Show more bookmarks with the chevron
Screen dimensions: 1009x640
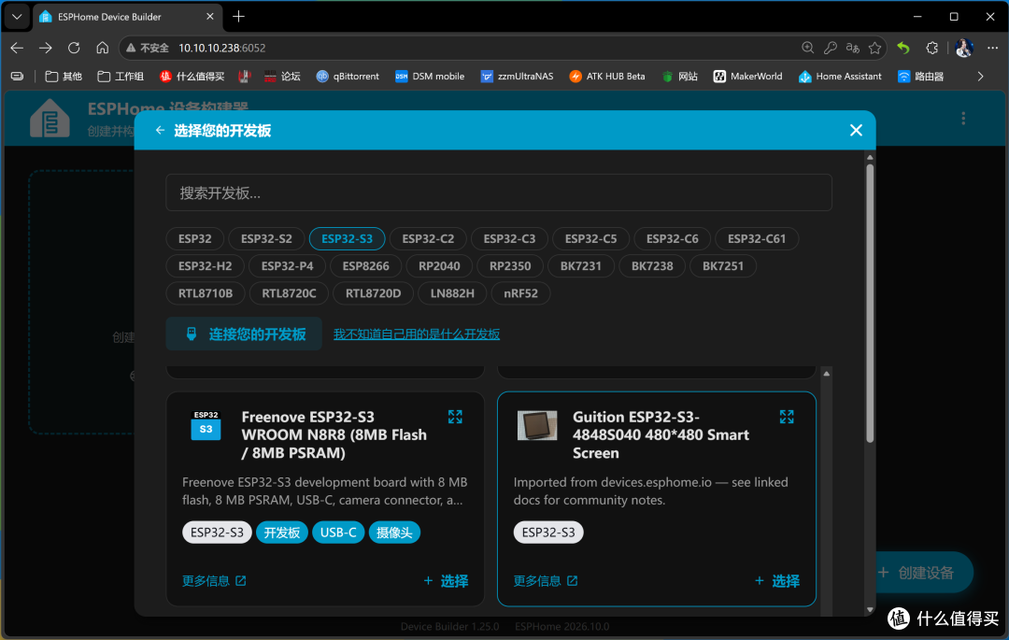980,77
